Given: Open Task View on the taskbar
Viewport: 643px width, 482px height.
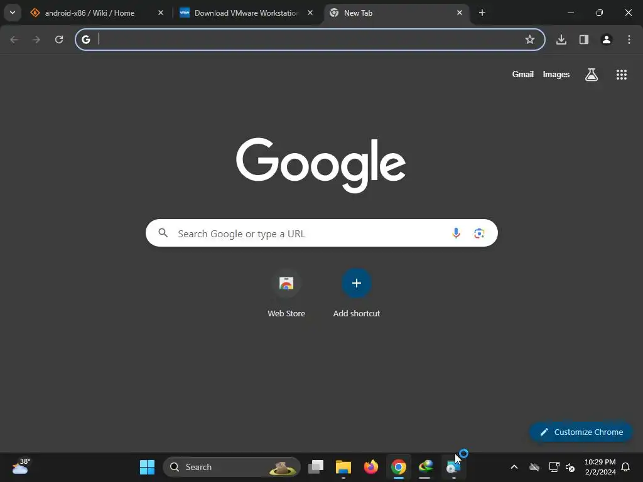Looking at the screenshot, I should click(x=316, y=467).
